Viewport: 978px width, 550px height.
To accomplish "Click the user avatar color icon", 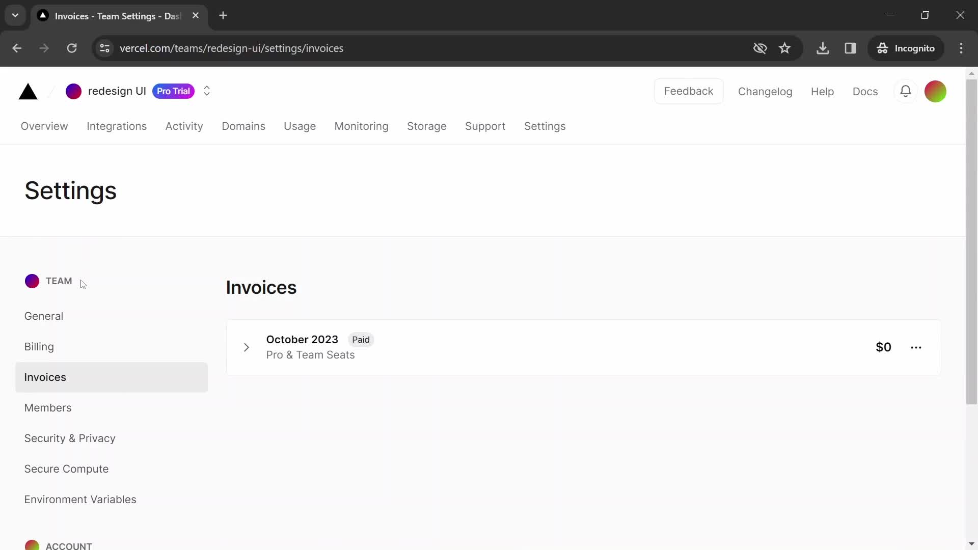I will pos(935,91).
